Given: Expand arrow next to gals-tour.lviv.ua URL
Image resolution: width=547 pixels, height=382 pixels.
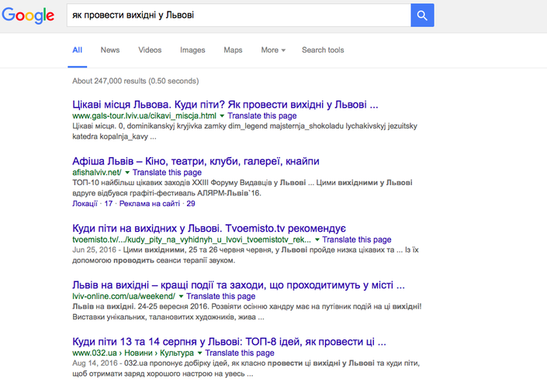Looking at the screenshot, I should (222, 115).
